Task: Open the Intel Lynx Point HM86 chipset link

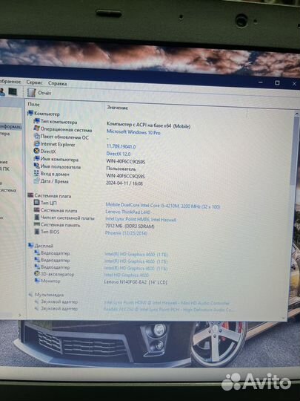Action: pos(141,219)
